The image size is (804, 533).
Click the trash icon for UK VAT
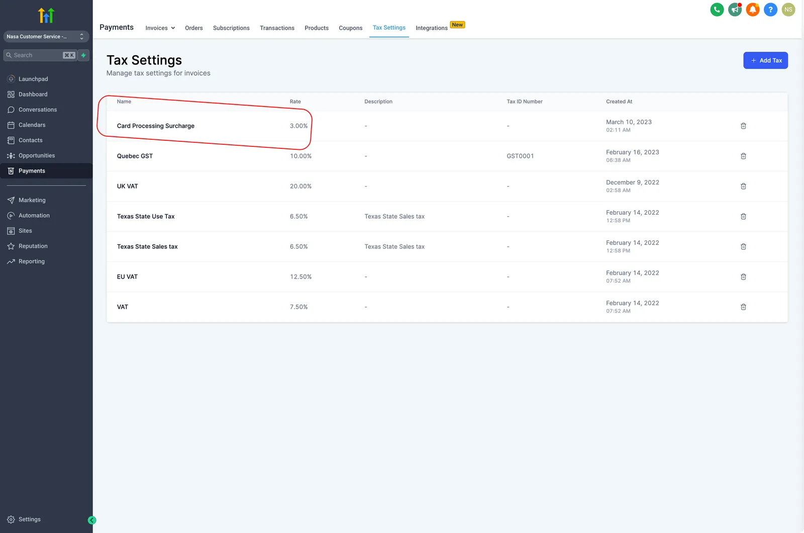click(x=743, y=186)
